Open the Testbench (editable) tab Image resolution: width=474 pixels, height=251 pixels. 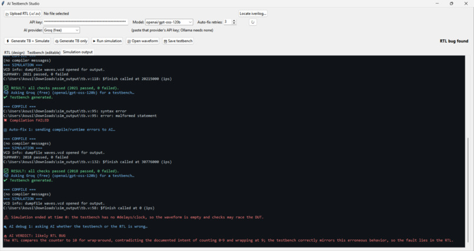pyautogui.click(x=44, y=52)
